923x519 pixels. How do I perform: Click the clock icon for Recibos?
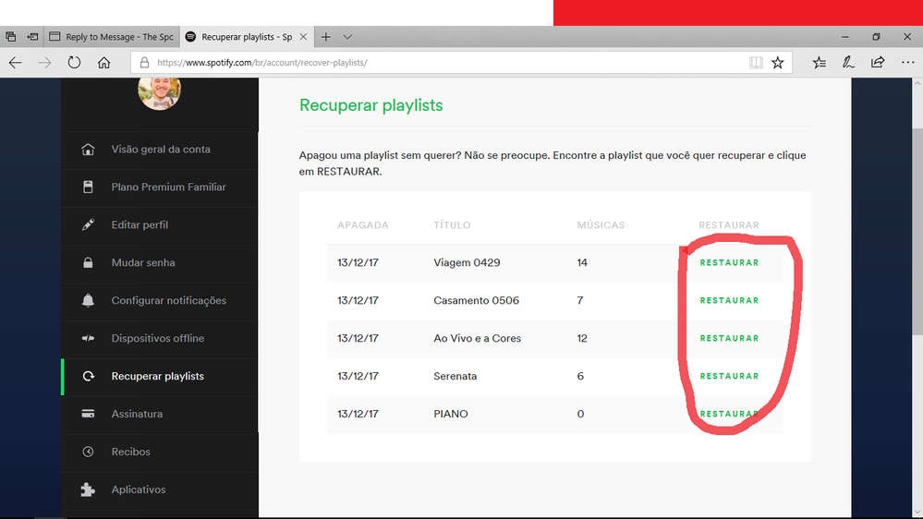click(x=88, y=452)
